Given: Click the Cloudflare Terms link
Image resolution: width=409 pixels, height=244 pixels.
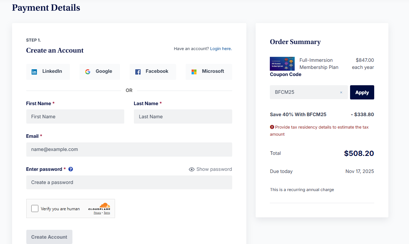Looking at the screenshot, I should [107, 212].
